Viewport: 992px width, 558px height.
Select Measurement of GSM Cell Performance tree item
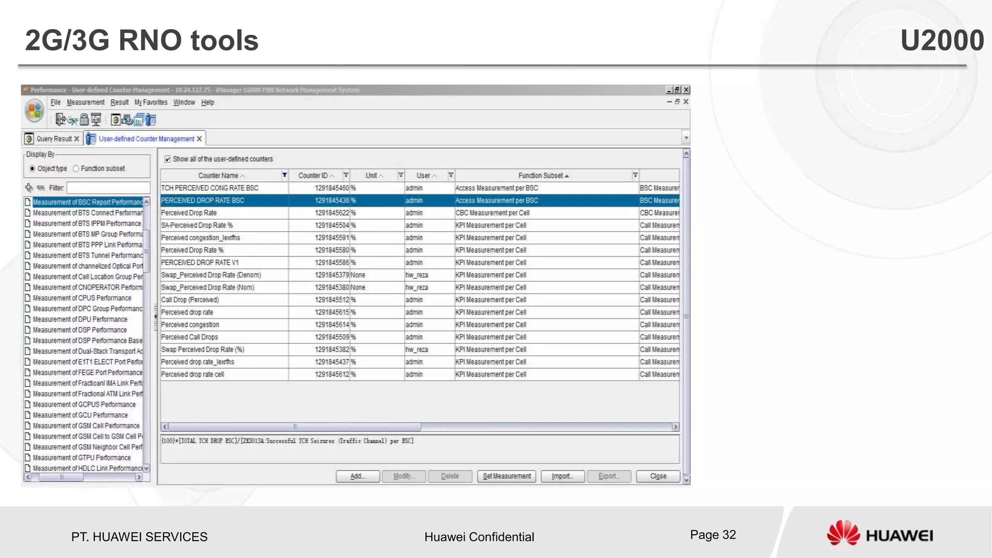[86, 426]
